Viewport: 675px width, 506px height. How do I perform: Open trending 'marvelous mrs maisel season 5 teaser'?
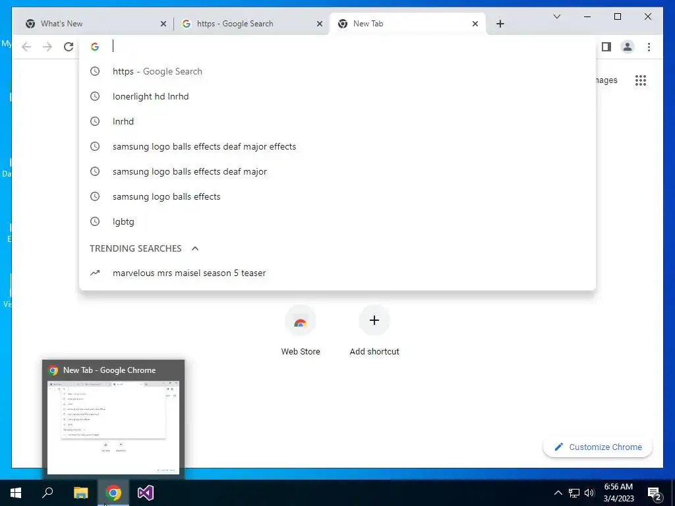pyautogui.click(x=337, y=273)
